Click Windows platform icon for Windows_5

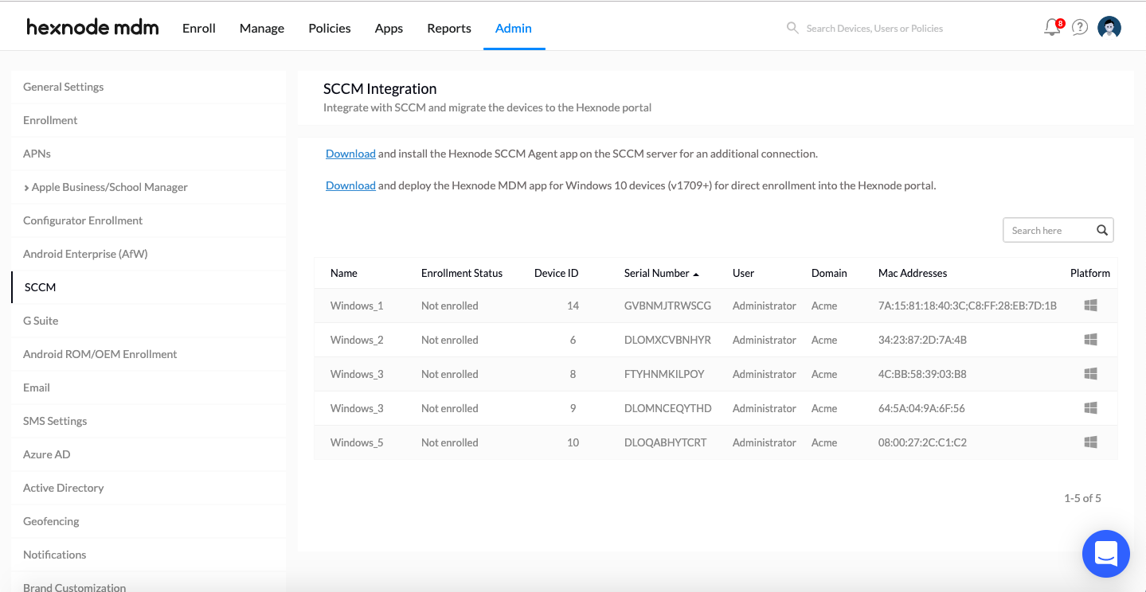(1091, 442)
